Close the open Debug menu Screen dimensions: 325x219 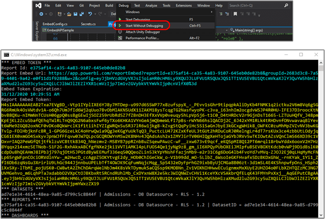click(123, 6)
